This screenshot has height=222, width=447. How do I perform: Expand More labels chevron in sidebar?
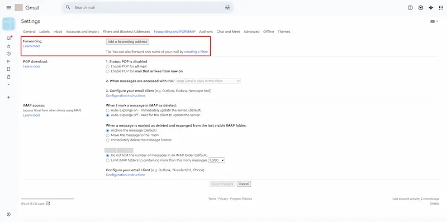pyautogui.click(x=8, y=84)
